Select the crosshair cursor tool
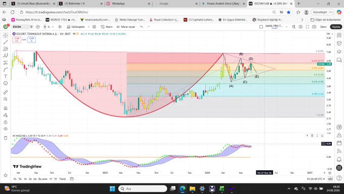Image resolution: width=344 pixels, height=194 pixels. [6, 35]
